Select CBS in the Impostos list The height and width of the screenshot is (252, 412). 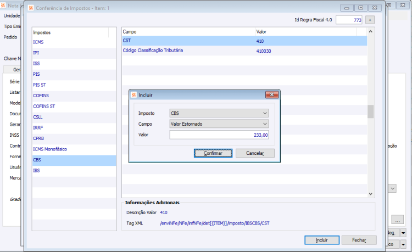[74, 160]
